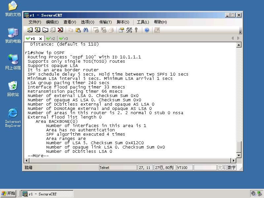Click the SecureFX lock toolbar icon
Screen dimensions: 264x198
coord(157,30)
